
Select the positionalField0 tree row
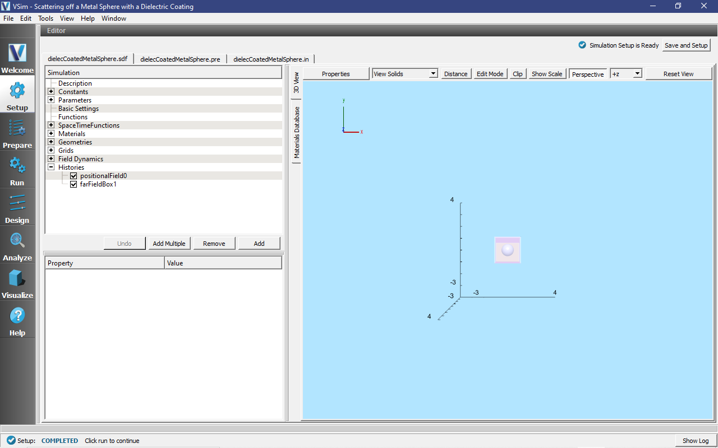163,176
